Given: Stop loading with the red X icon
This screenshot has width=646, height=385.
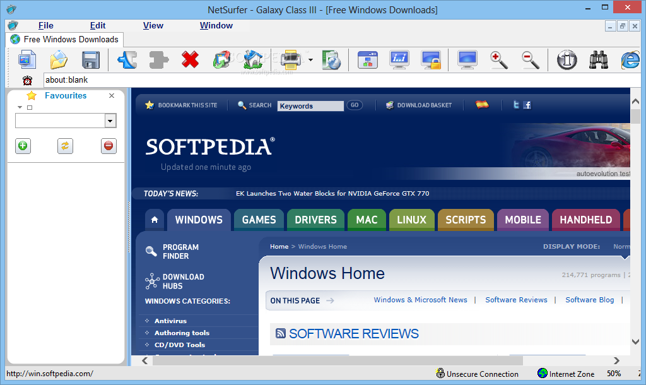Looking at the screenshot, I should tap(191, 60).
